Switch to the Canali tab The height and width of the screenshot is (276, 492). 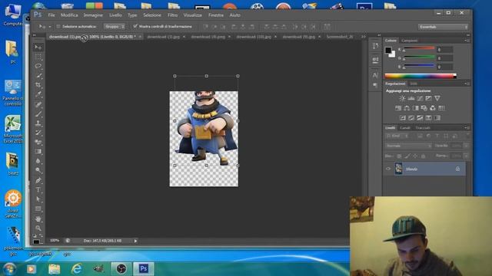tap(405, 128)
